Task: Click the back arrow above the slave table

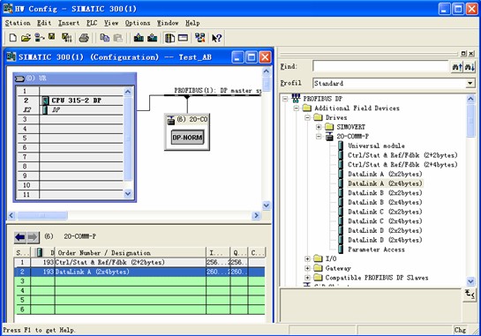Action: 20,237
